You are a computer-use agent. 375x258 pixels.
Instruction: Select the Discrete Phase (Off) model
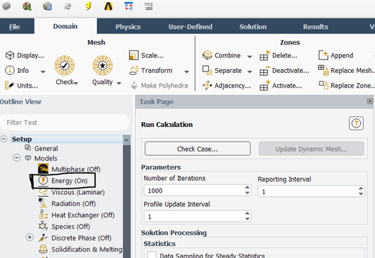[75, 238]
